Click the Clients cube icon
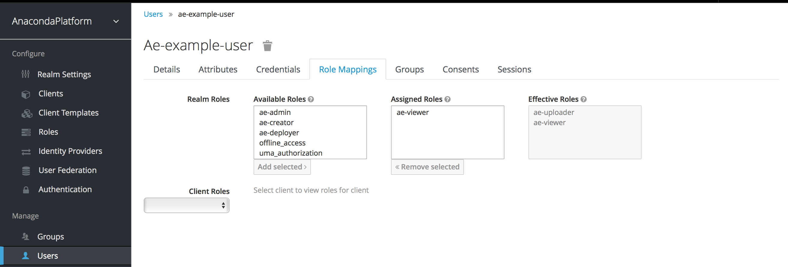 click(x=26, y=94)
